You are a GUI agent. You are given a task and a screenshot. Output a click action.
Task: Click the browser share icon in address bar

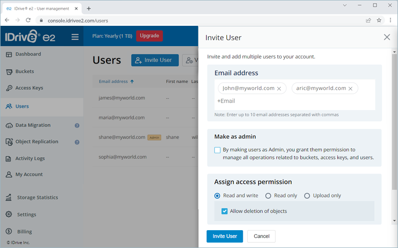368,20
